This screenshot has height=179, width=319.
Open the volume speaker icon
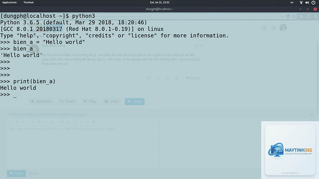(x=307, y=2)
